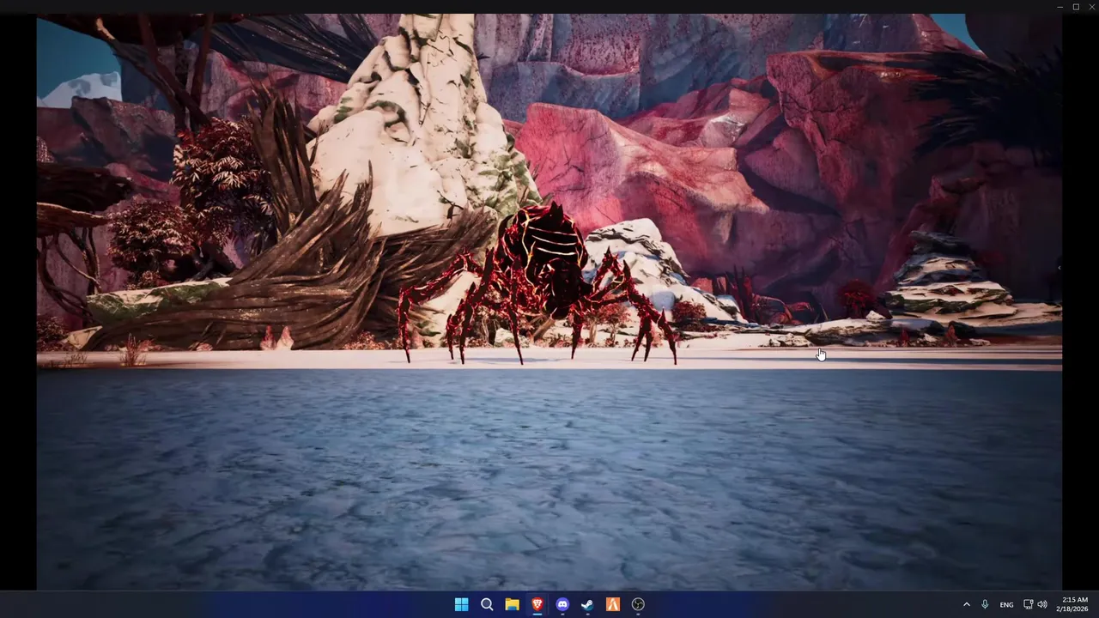
Task: Close the game window
Action: click(1091, 7)
